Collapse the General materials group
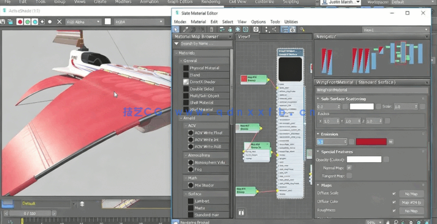The image size is (437, 224). 181,61
